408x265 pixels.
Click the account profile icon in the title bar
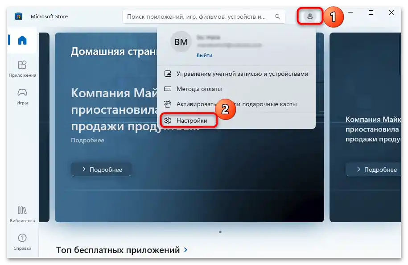309,16
